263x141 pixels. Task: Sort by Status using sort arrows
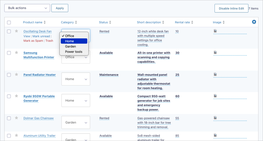[110, 22]
